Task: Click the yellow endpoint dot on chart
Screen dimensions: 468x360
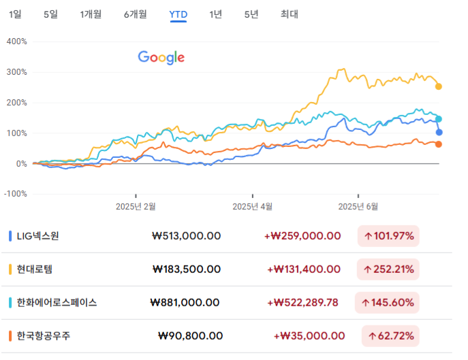Action: (x=439, y=86)
